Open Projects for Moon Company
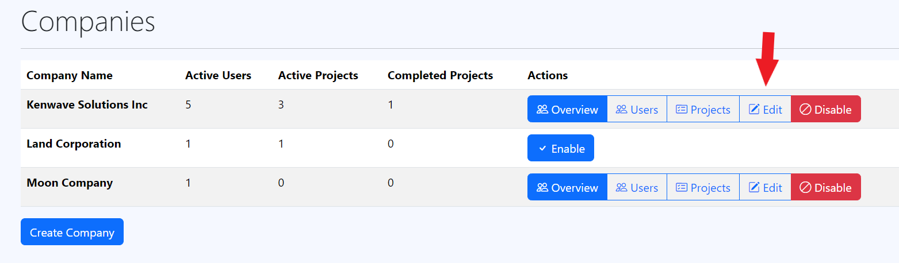The image size is (899, 263). pos(703,187)
